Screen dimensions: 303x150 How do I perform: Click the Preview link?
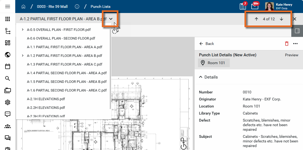[x=292, y=55]
